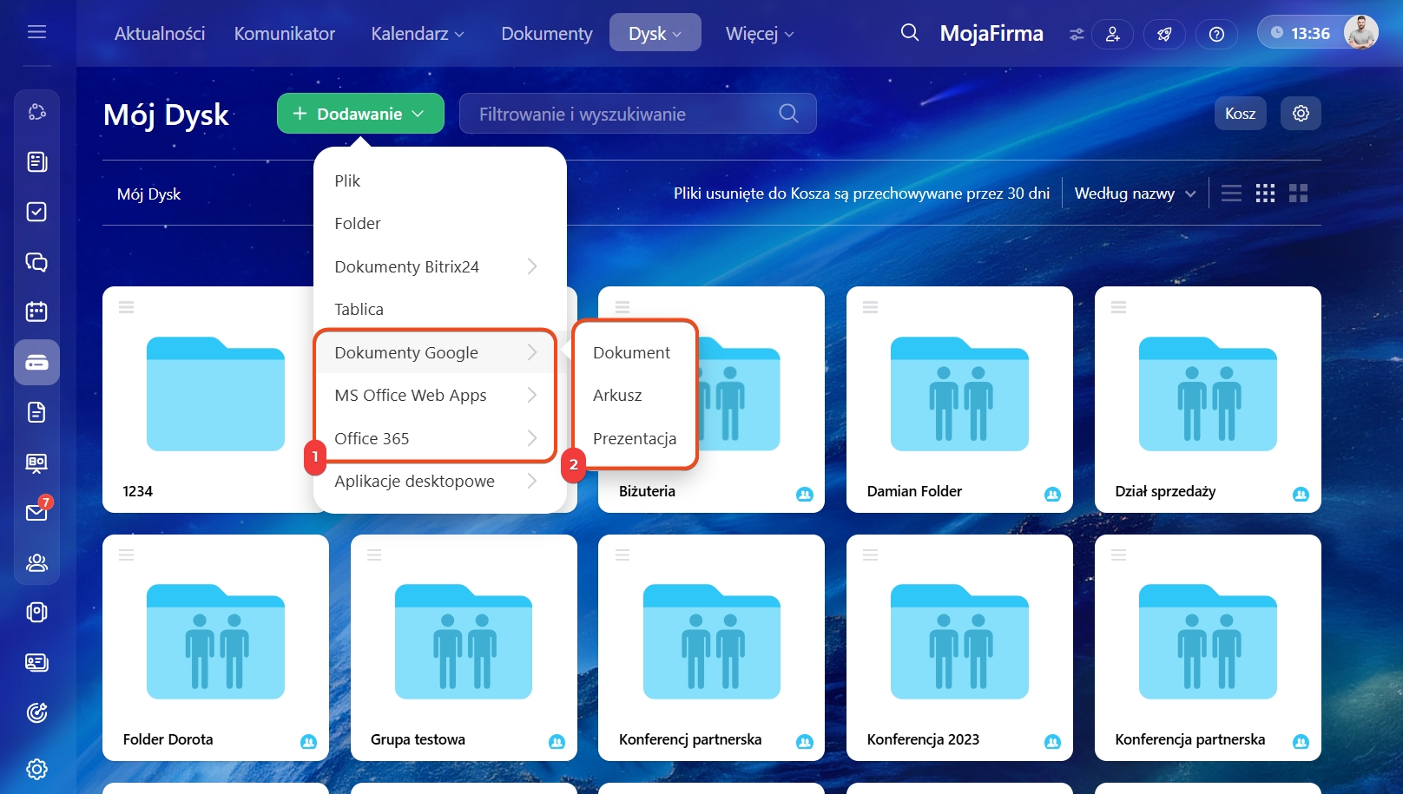
Task: Open the top bar sliders settings icon
Action: 1077,34
